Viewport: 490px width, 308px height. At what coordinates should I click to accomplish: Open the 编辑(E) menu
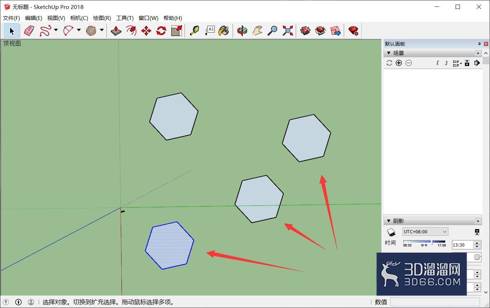pos(33,18)
